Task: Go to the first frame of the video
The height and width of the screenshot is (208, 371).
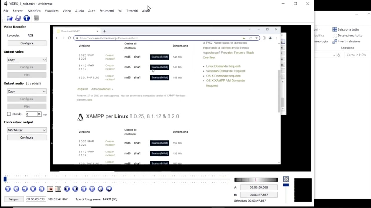Action: point(83,189)
